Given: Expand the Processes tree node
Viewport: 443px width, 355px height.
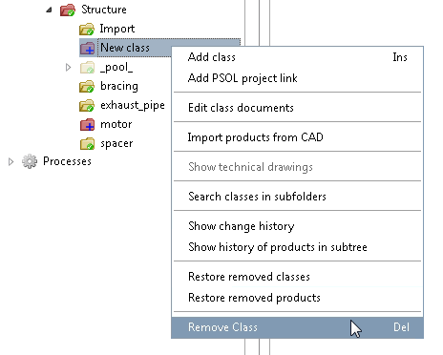Looking at the screenshot, I should click(x=11, y=162).
